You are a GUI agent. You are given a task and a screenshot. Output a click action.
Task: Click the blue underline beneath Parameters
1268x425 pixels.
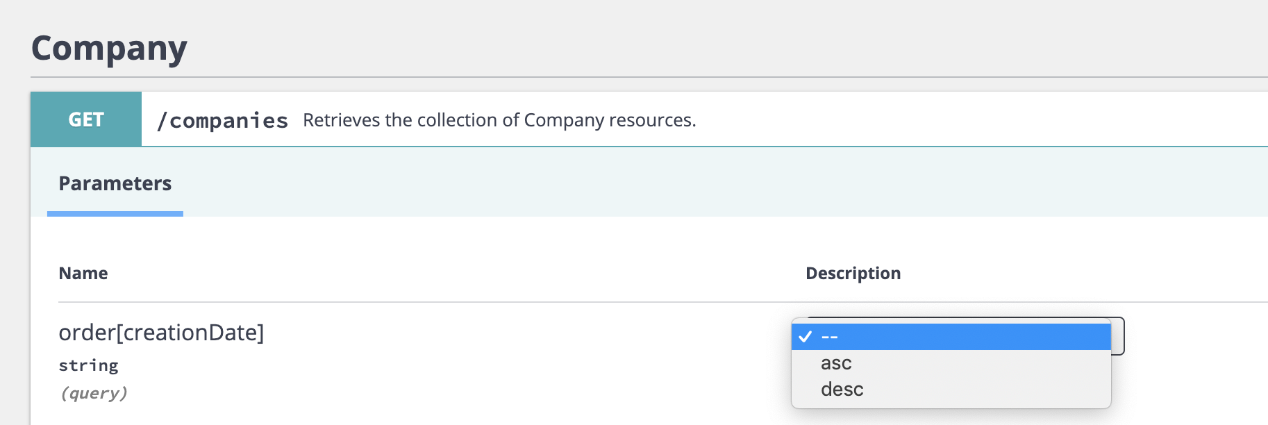point(115,214)
